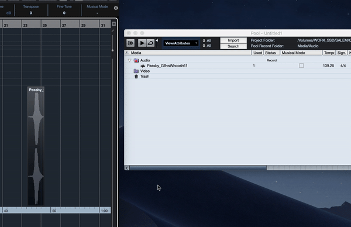Click bar 29 on the ruler
Screen dimensions: 351x227
pyautogui.click(x=83, y=25)
